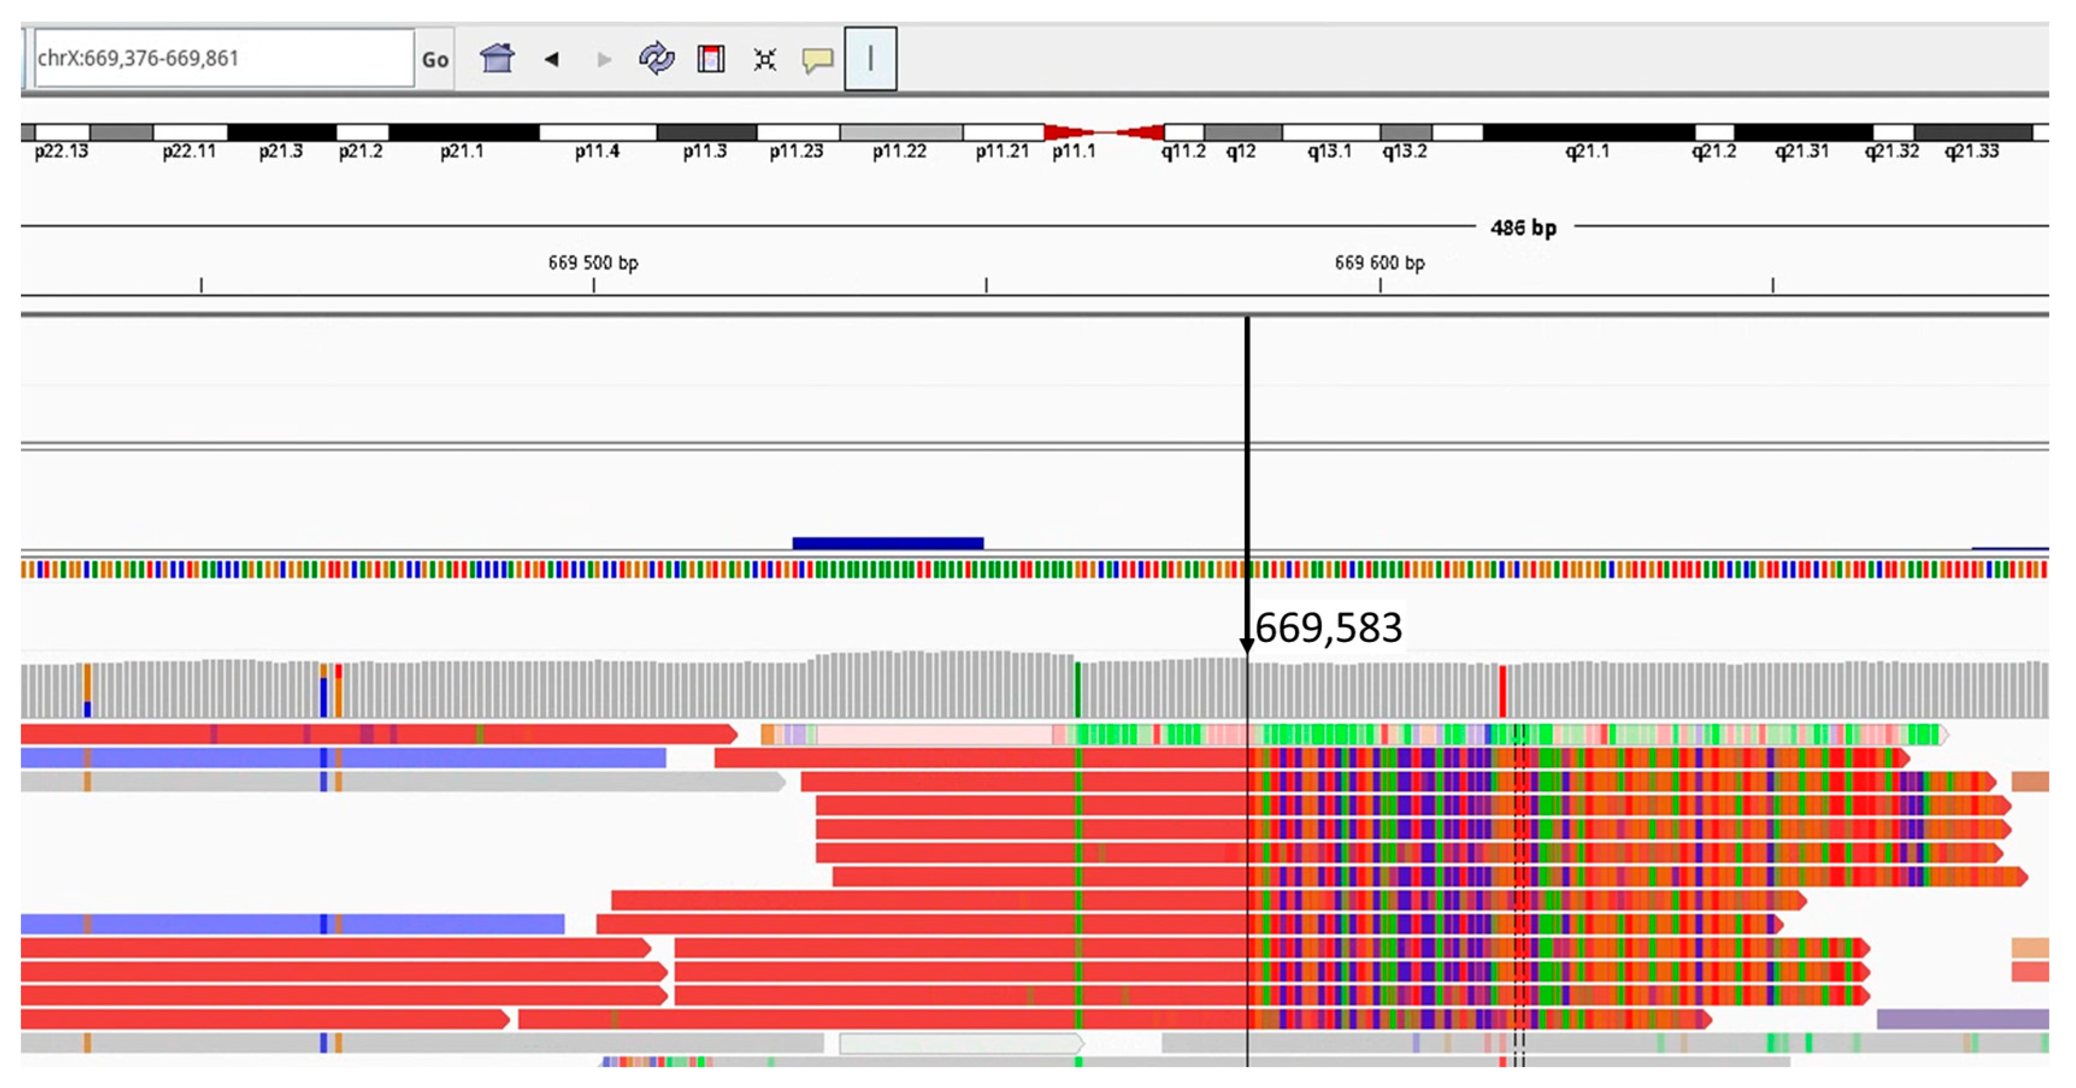This screenshot has width=2076, height=1088.
Task: Click the yellow popup behavior speech bubble
Action: (817, 60)
